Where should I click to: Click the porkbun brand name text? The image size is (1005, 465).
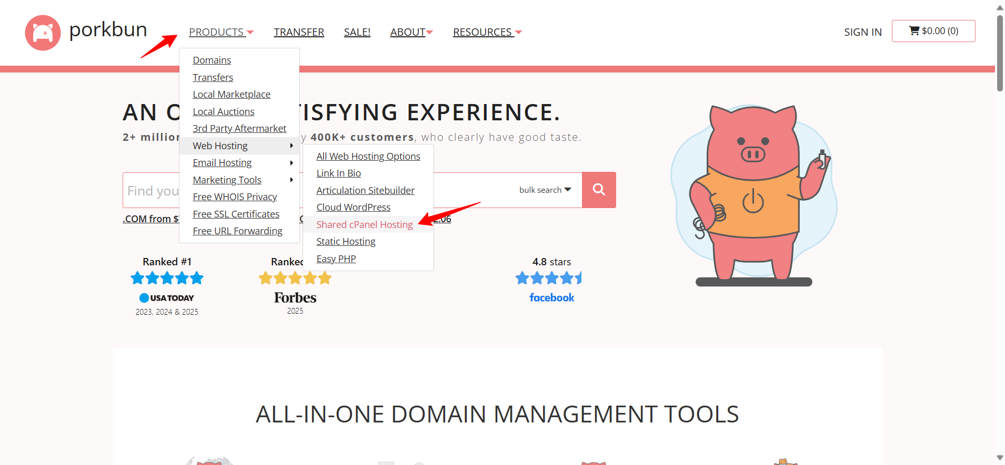coord(108,29)
